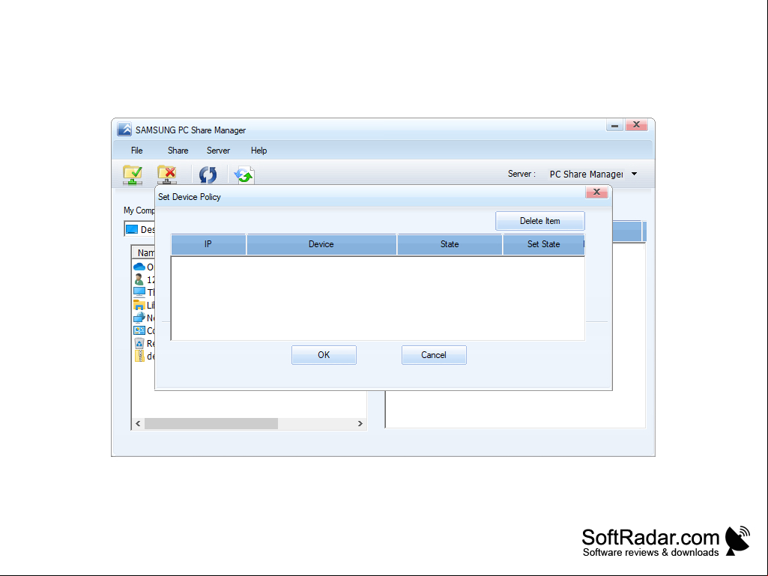
Task: Select the Recycle Bin icon in file list
Action: point(139,343)
